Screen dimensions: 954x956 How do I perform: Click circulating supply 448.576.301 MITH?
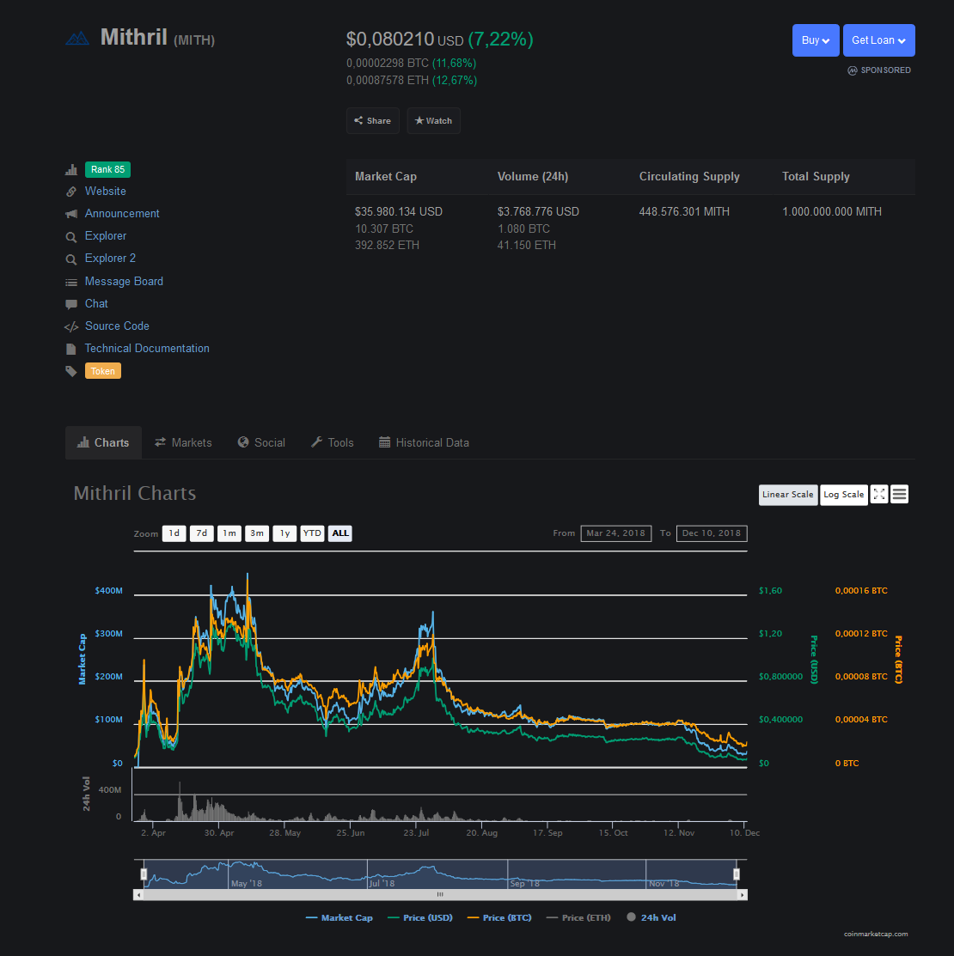684,211
